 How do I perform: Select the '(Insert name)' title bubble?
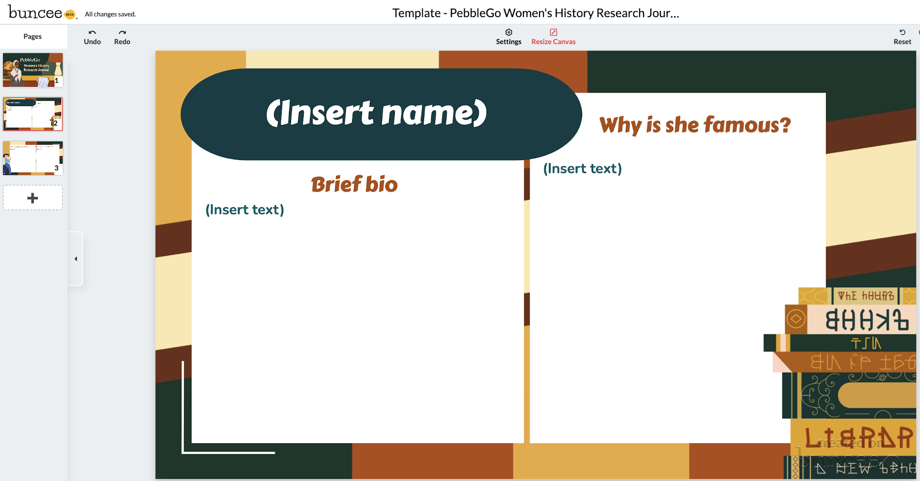pos(378,114)
